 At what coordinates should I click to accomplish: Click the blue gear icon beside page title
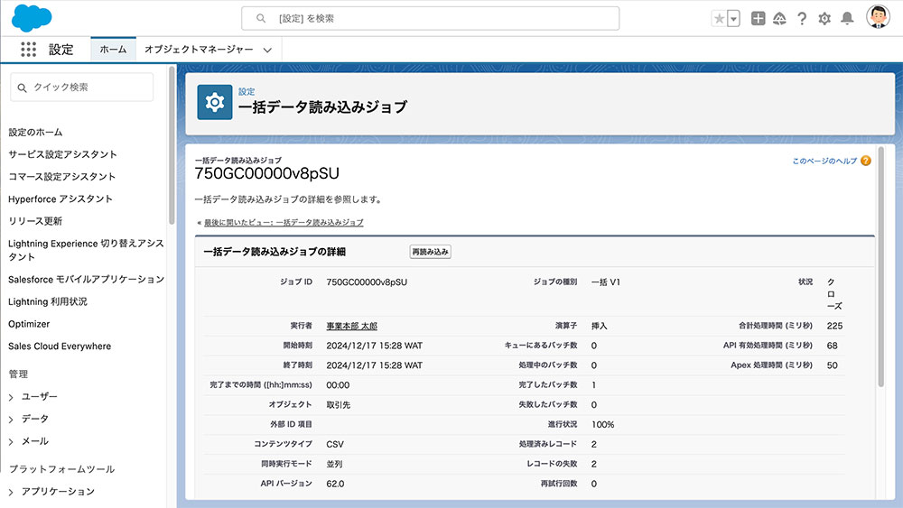point(215,102)
